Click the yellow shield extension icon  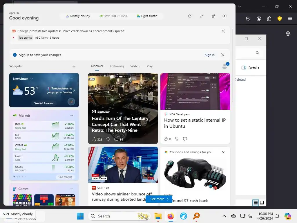tap(280, 19)
